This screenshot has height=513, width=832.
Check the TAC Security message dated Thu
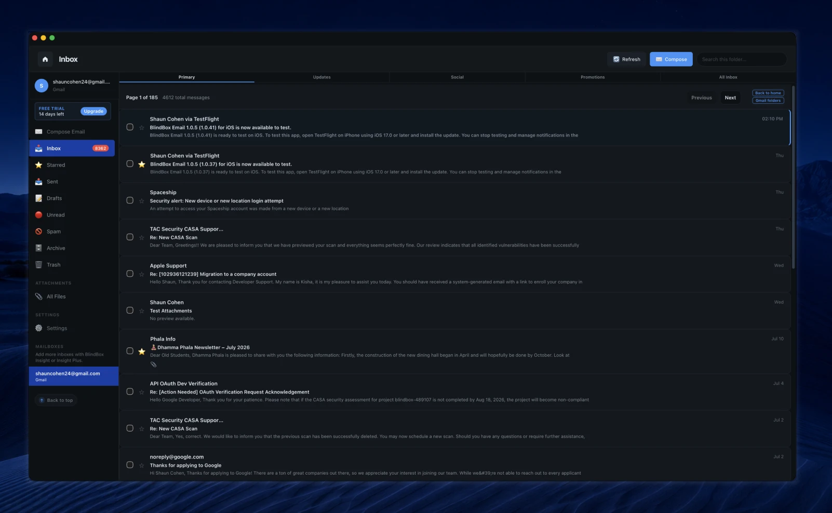(130, 237)
